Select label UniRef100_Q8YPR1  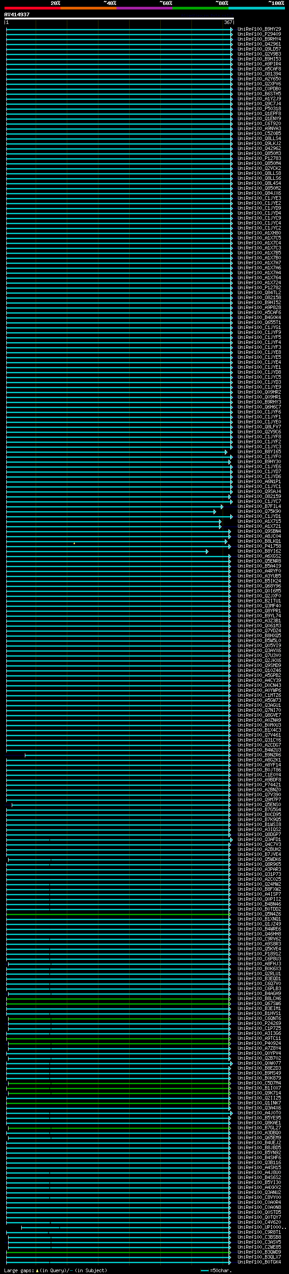tap(259, 611)
